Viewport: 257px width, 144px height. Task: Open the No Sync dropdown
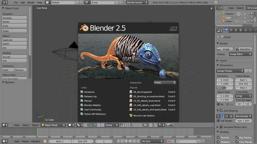[152, 141]
